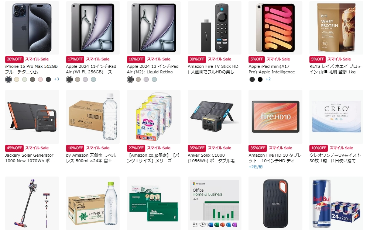Image resolution: width=367 pixels, height=230 pixels.
Task: View the CREO contact lens thumbnail
Action: pos(336,116)
